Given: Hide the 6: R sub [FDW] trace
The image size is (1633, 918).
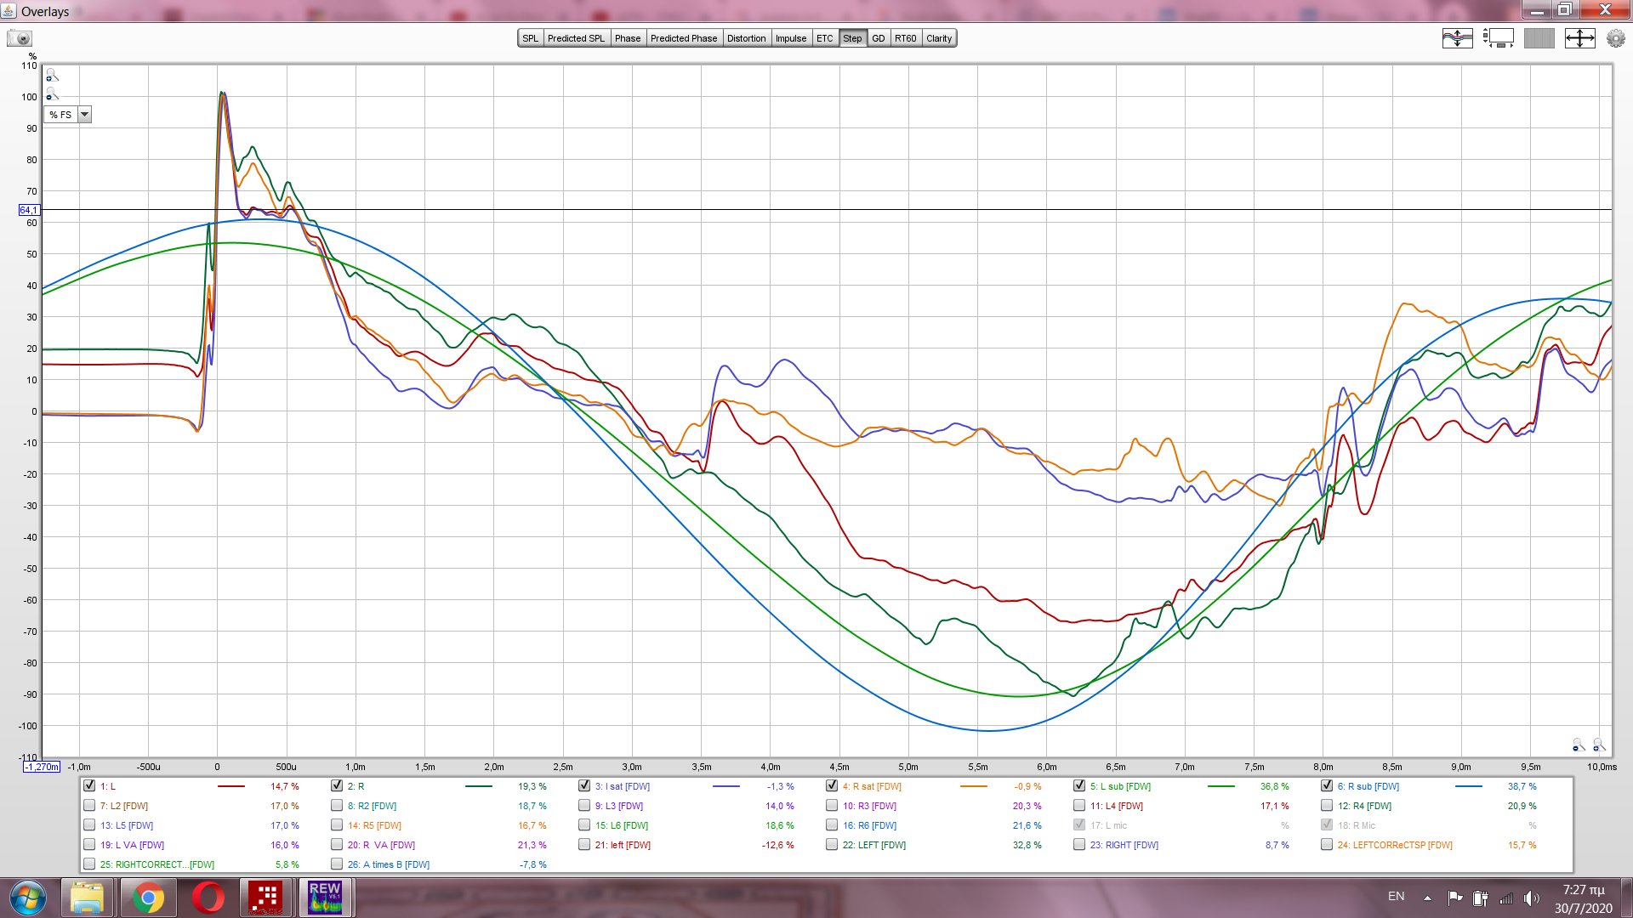Looking at the screenshot, I should click(x=1327, y=786).
